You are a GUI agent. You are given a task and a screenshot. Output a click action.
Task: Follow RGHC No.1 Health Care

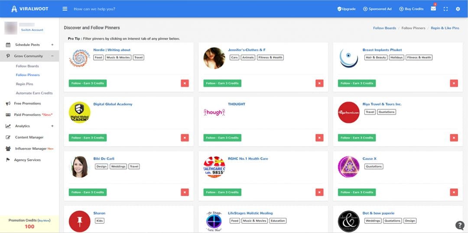222,192
